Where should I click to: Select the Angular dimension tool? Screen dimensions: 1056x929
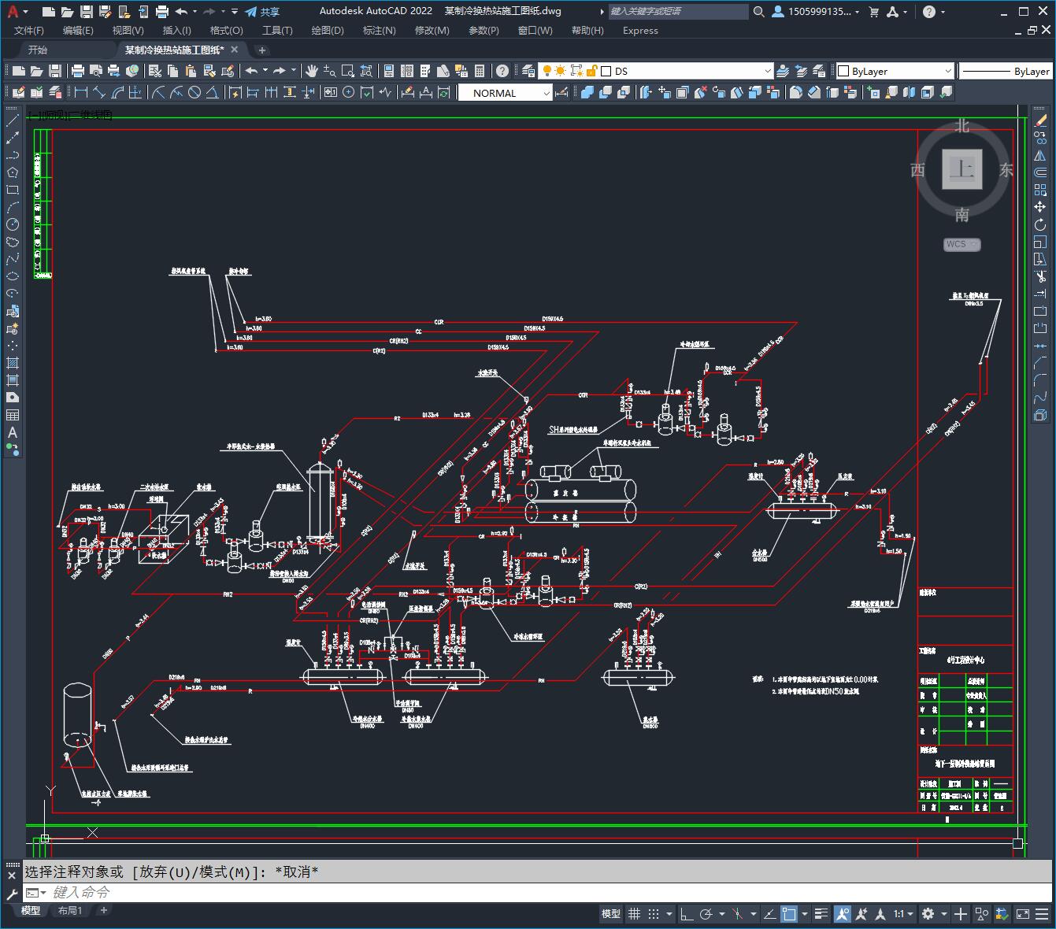(x=212, y=92)
